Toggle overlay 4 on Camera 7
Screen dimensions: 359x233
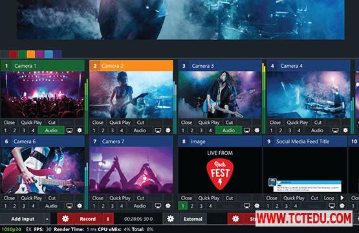click(122, 206)
